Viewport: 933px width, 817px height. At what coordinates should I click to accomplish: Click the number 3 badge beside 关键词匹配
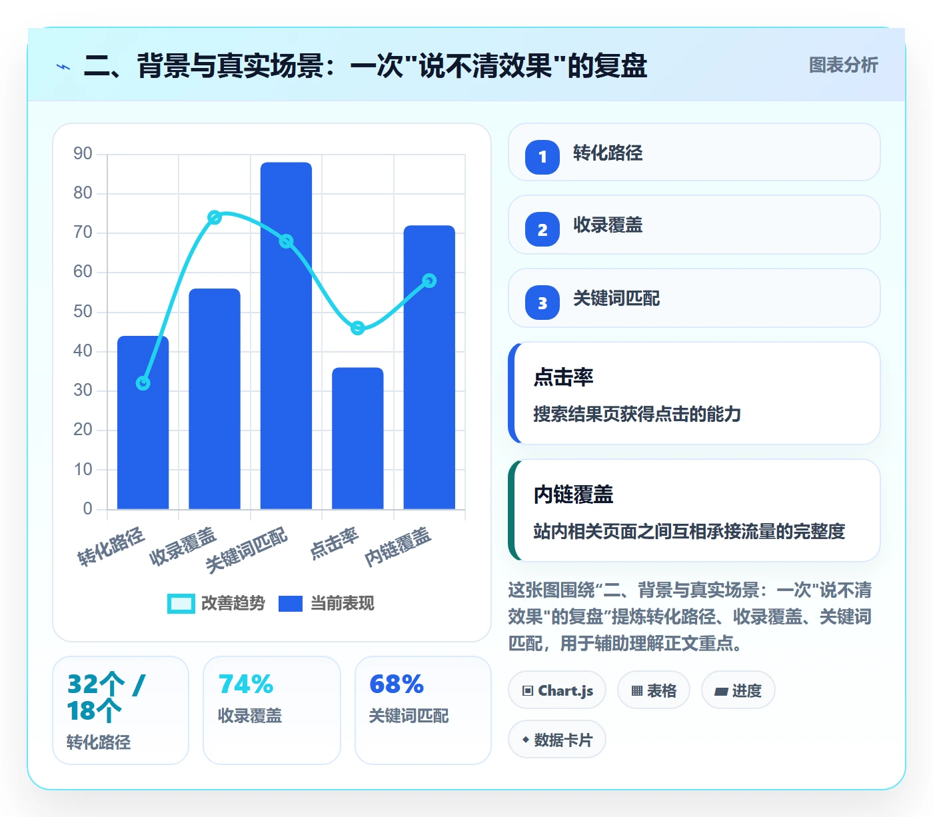(542, 303)
